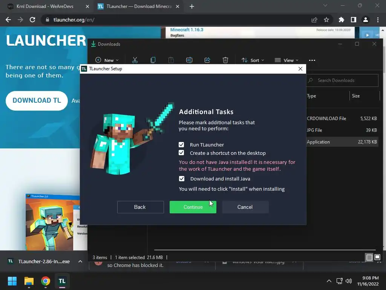
Task: Click the address bar showing tlauncher.org/en/
Action: pos(177,20)
